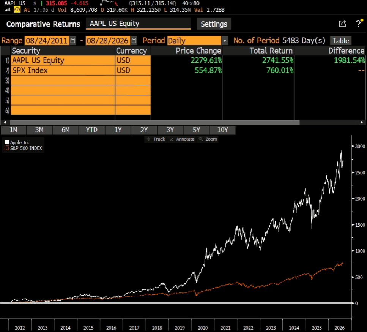Viewport: 367px width, 332px height.
Task: Click empty security cell in row 6
Action: [63, 110]
